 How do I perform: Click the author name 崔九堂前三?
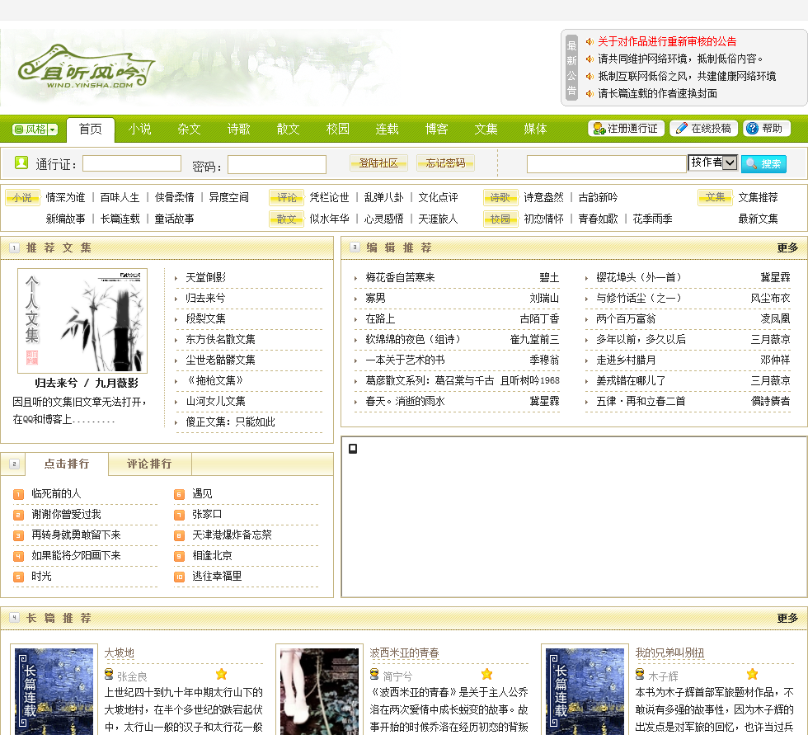click(534, 339)
